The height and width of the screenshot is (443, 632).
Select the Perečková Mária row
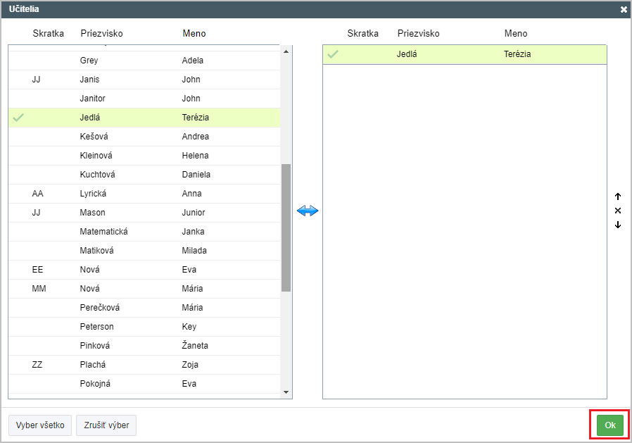144,308
